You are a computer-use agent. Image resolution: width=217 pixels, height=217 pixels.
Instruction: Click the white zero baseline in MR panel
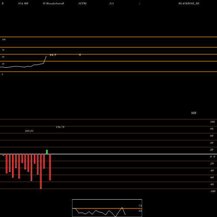point(108,154)
